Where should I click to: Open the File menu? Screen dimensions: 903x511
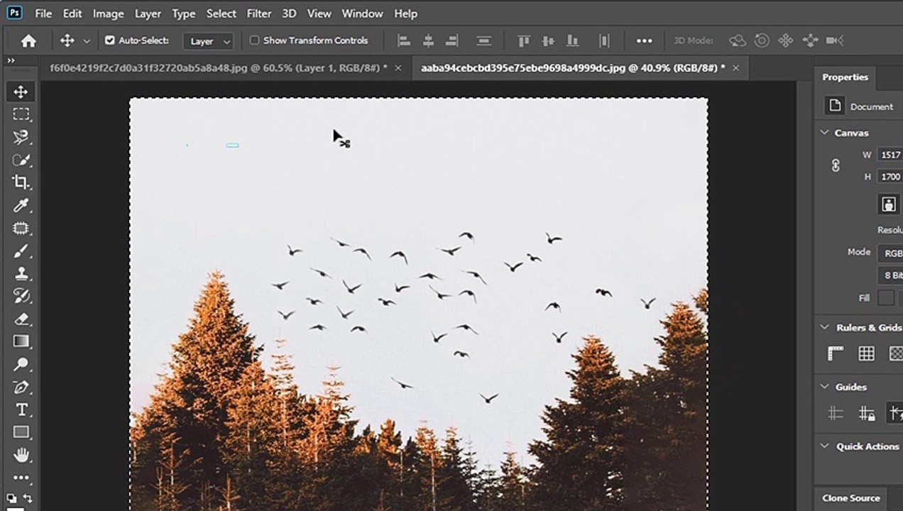pyautogui.click(x=43, y=13)
